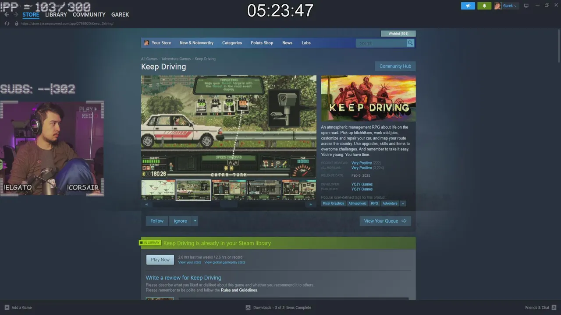Image resolution: width=561 pixels, height=315 pixels.
Task: Click the main speed camera screenshot
Action: (228, 126)
